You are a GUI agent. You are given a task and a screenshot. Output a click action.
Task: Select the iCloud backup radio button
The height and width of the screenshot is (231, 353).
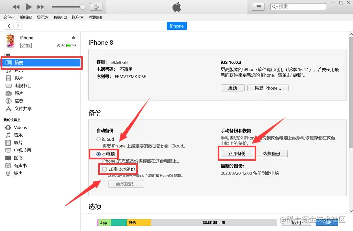click(98, 139)
